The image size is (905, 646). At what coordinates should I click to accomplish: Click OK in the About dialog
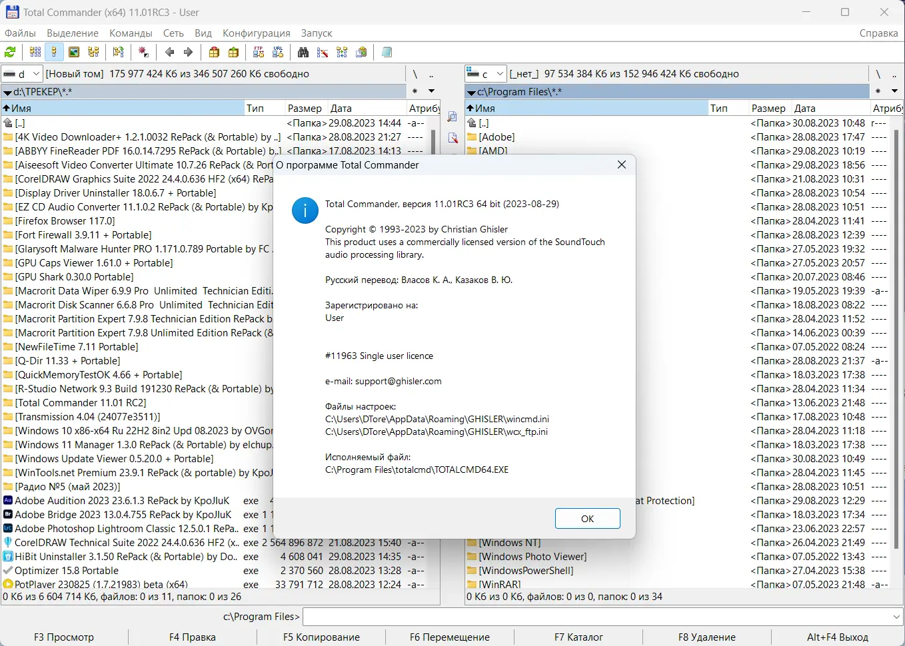tap(587, 519)
